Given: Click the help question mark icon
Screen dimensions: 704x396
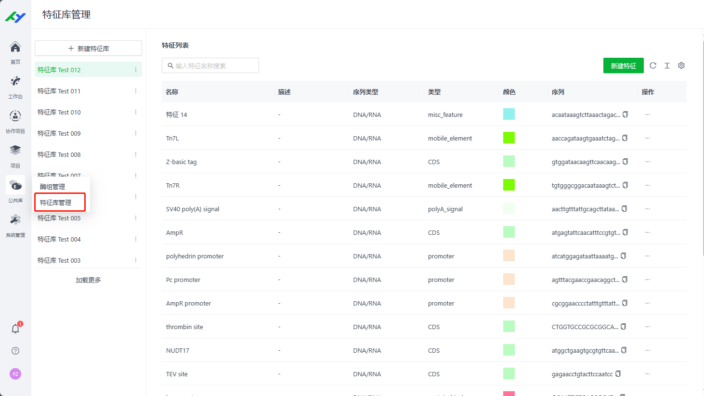Looking at the screenshot, I should 15,351.
